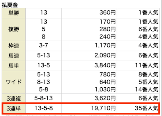Select the ワイド label cell
The image size is (162, 116).
(x=14, y=82)
